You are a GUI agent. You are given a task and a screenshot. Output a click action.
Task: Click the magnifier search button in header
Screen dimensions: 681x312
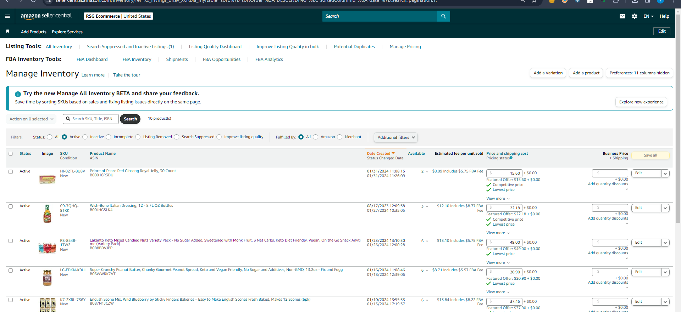click(443, 16)
